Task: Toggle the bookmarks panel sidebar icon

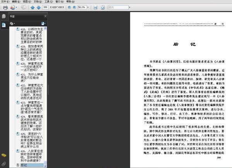Action: [4, 25]
